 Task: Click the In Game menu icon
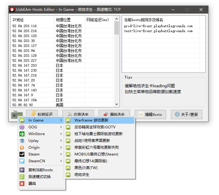pos(22,120)
